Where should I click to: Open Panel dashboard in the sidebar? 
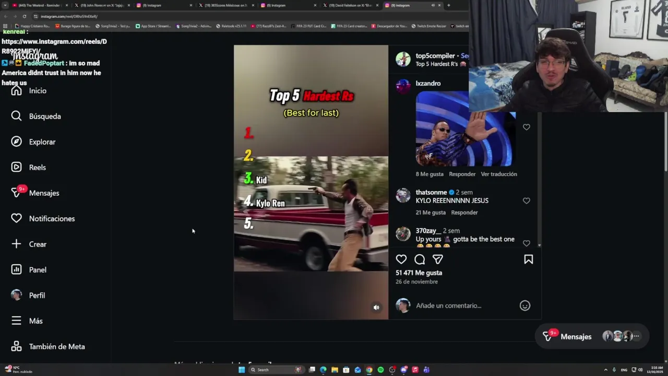coord(29,270)
